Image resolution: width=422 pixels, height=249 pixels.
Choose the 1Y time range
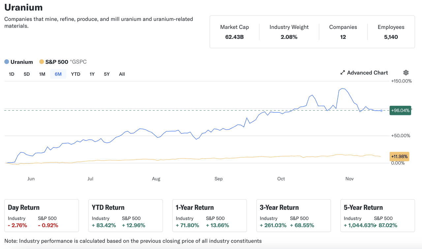[92, 74]
